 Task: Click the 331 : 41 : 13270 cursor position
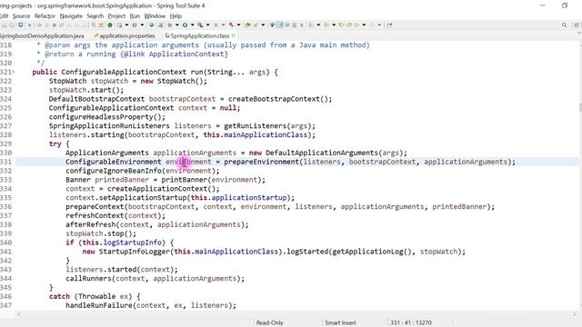(411, 322)
